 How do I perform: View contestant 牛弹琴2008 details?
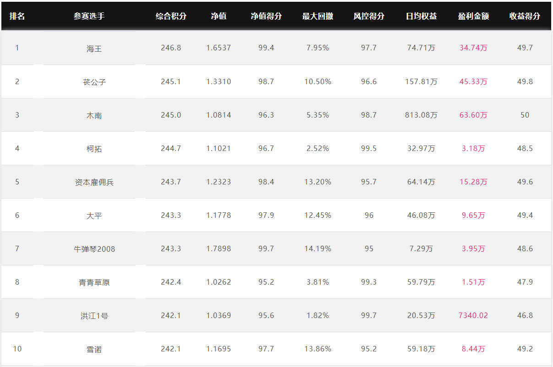pos(94,249)
